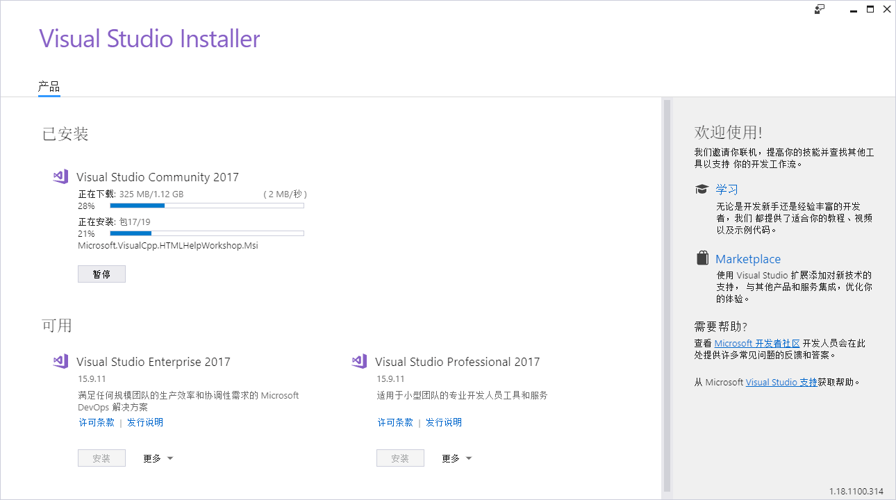Image resolution: width=896 pixels, height=500 pixels.
Task: Open 许可条款 link for Professional 2017
Action: tap(395, 422)
